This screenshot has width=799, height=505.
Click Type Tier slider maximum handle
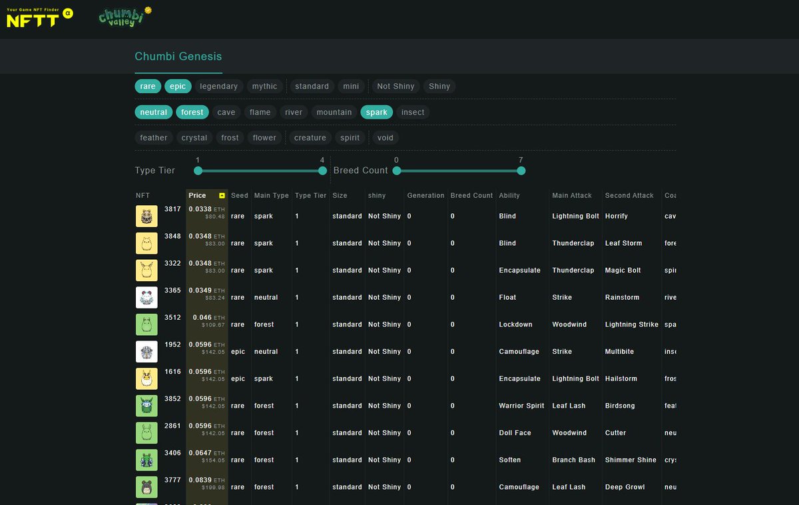(323, 171)
